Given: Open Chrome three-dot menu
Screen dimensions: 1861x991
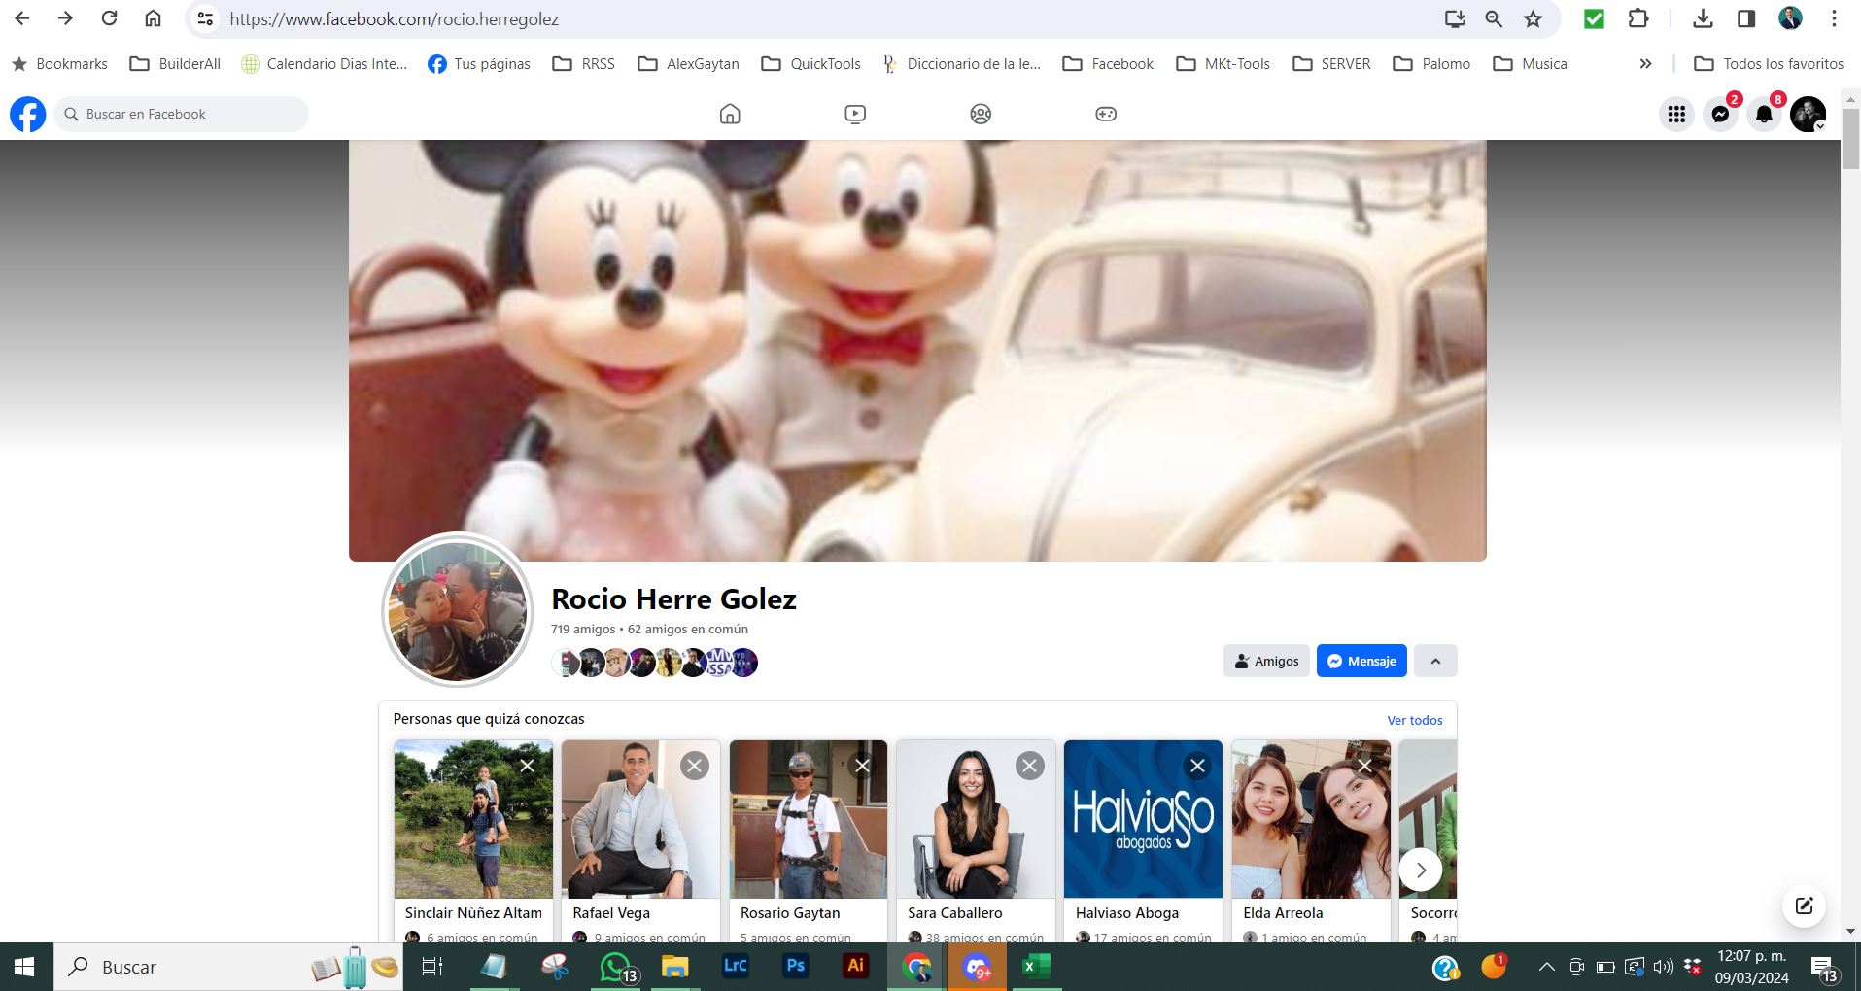Looking at the screenshot, I should point(1834,18).
